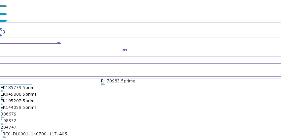Click the PB feature label
Screen dimensions: 281x139
[x=3, y=32]
